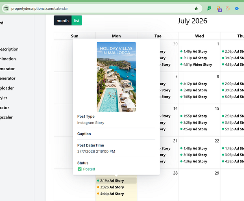244x201 pixels.
Task: Open the 2:06p Ad Story on Thursday
Action: (233, 52)
